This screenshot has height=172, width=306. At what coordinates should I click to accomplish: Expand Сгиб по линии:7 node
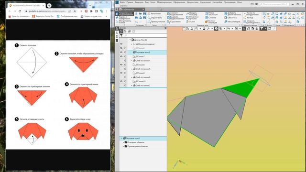pos(131,86)
